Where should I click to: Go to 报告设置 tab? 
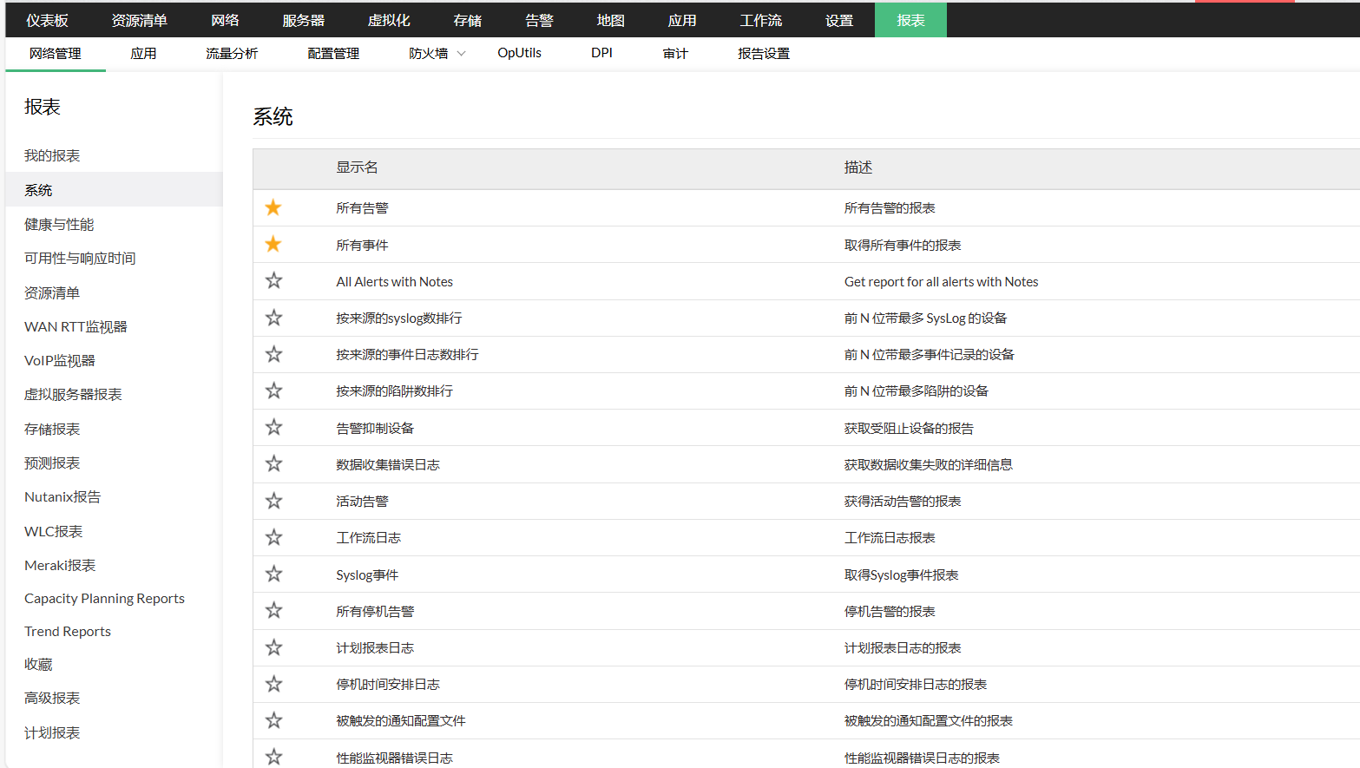coord(763,54)
